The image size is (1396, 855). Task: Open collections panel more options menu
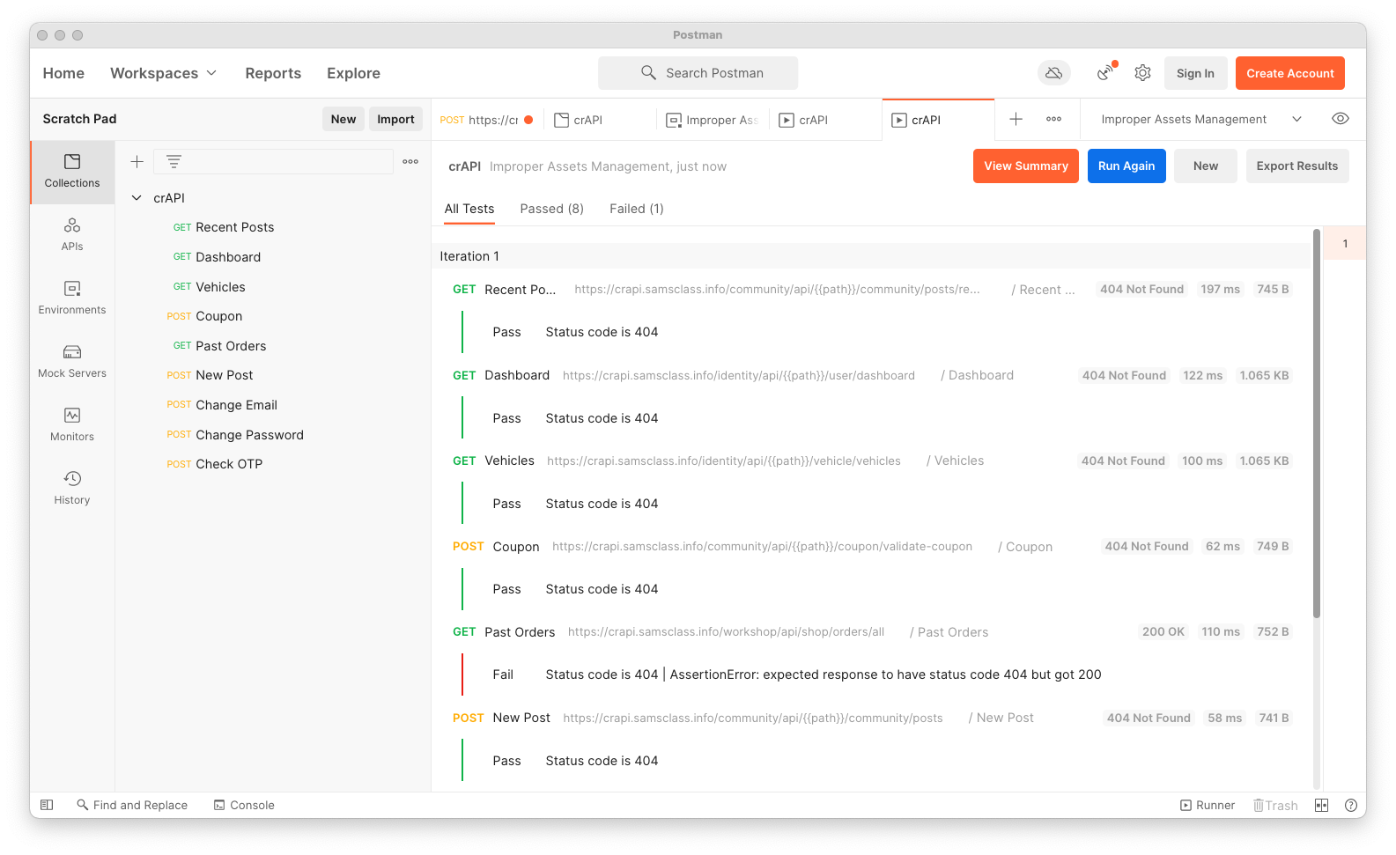coord(410,162)
